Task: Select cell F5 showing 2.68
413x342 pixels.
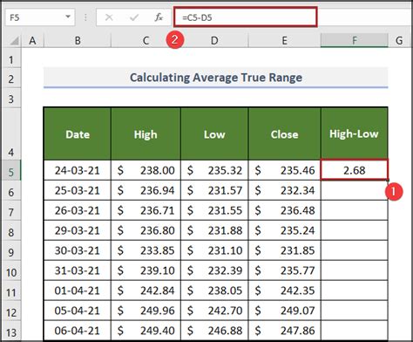Action: [355, 170]
